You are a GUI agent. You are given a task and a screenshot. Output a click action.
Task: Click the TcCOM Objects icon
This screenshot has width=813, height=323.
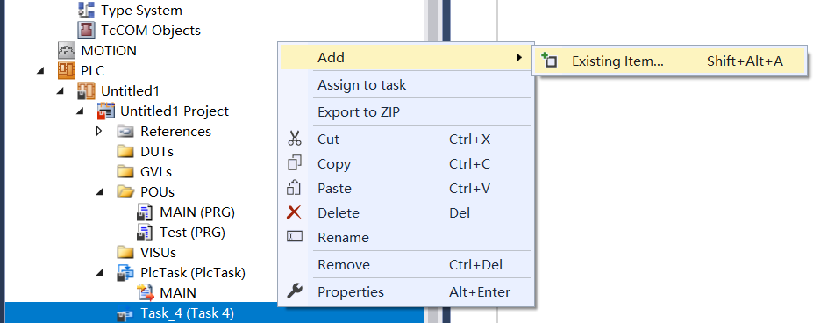pyautogui.click(x=87, y=30)
